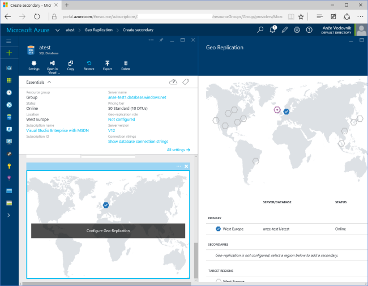Click the browser address bar
Viewport: 368px width, 286px height.
coord(173,16)
